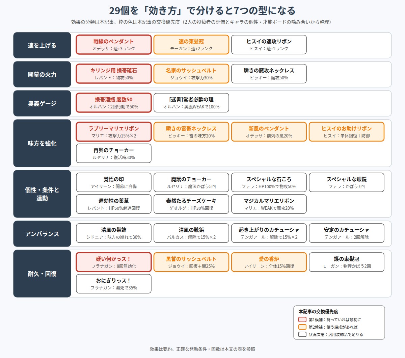The image size is (405, 358).
Task: Click 瞬きの雷帯ネックレス card
Action: (x=191, y=132)
